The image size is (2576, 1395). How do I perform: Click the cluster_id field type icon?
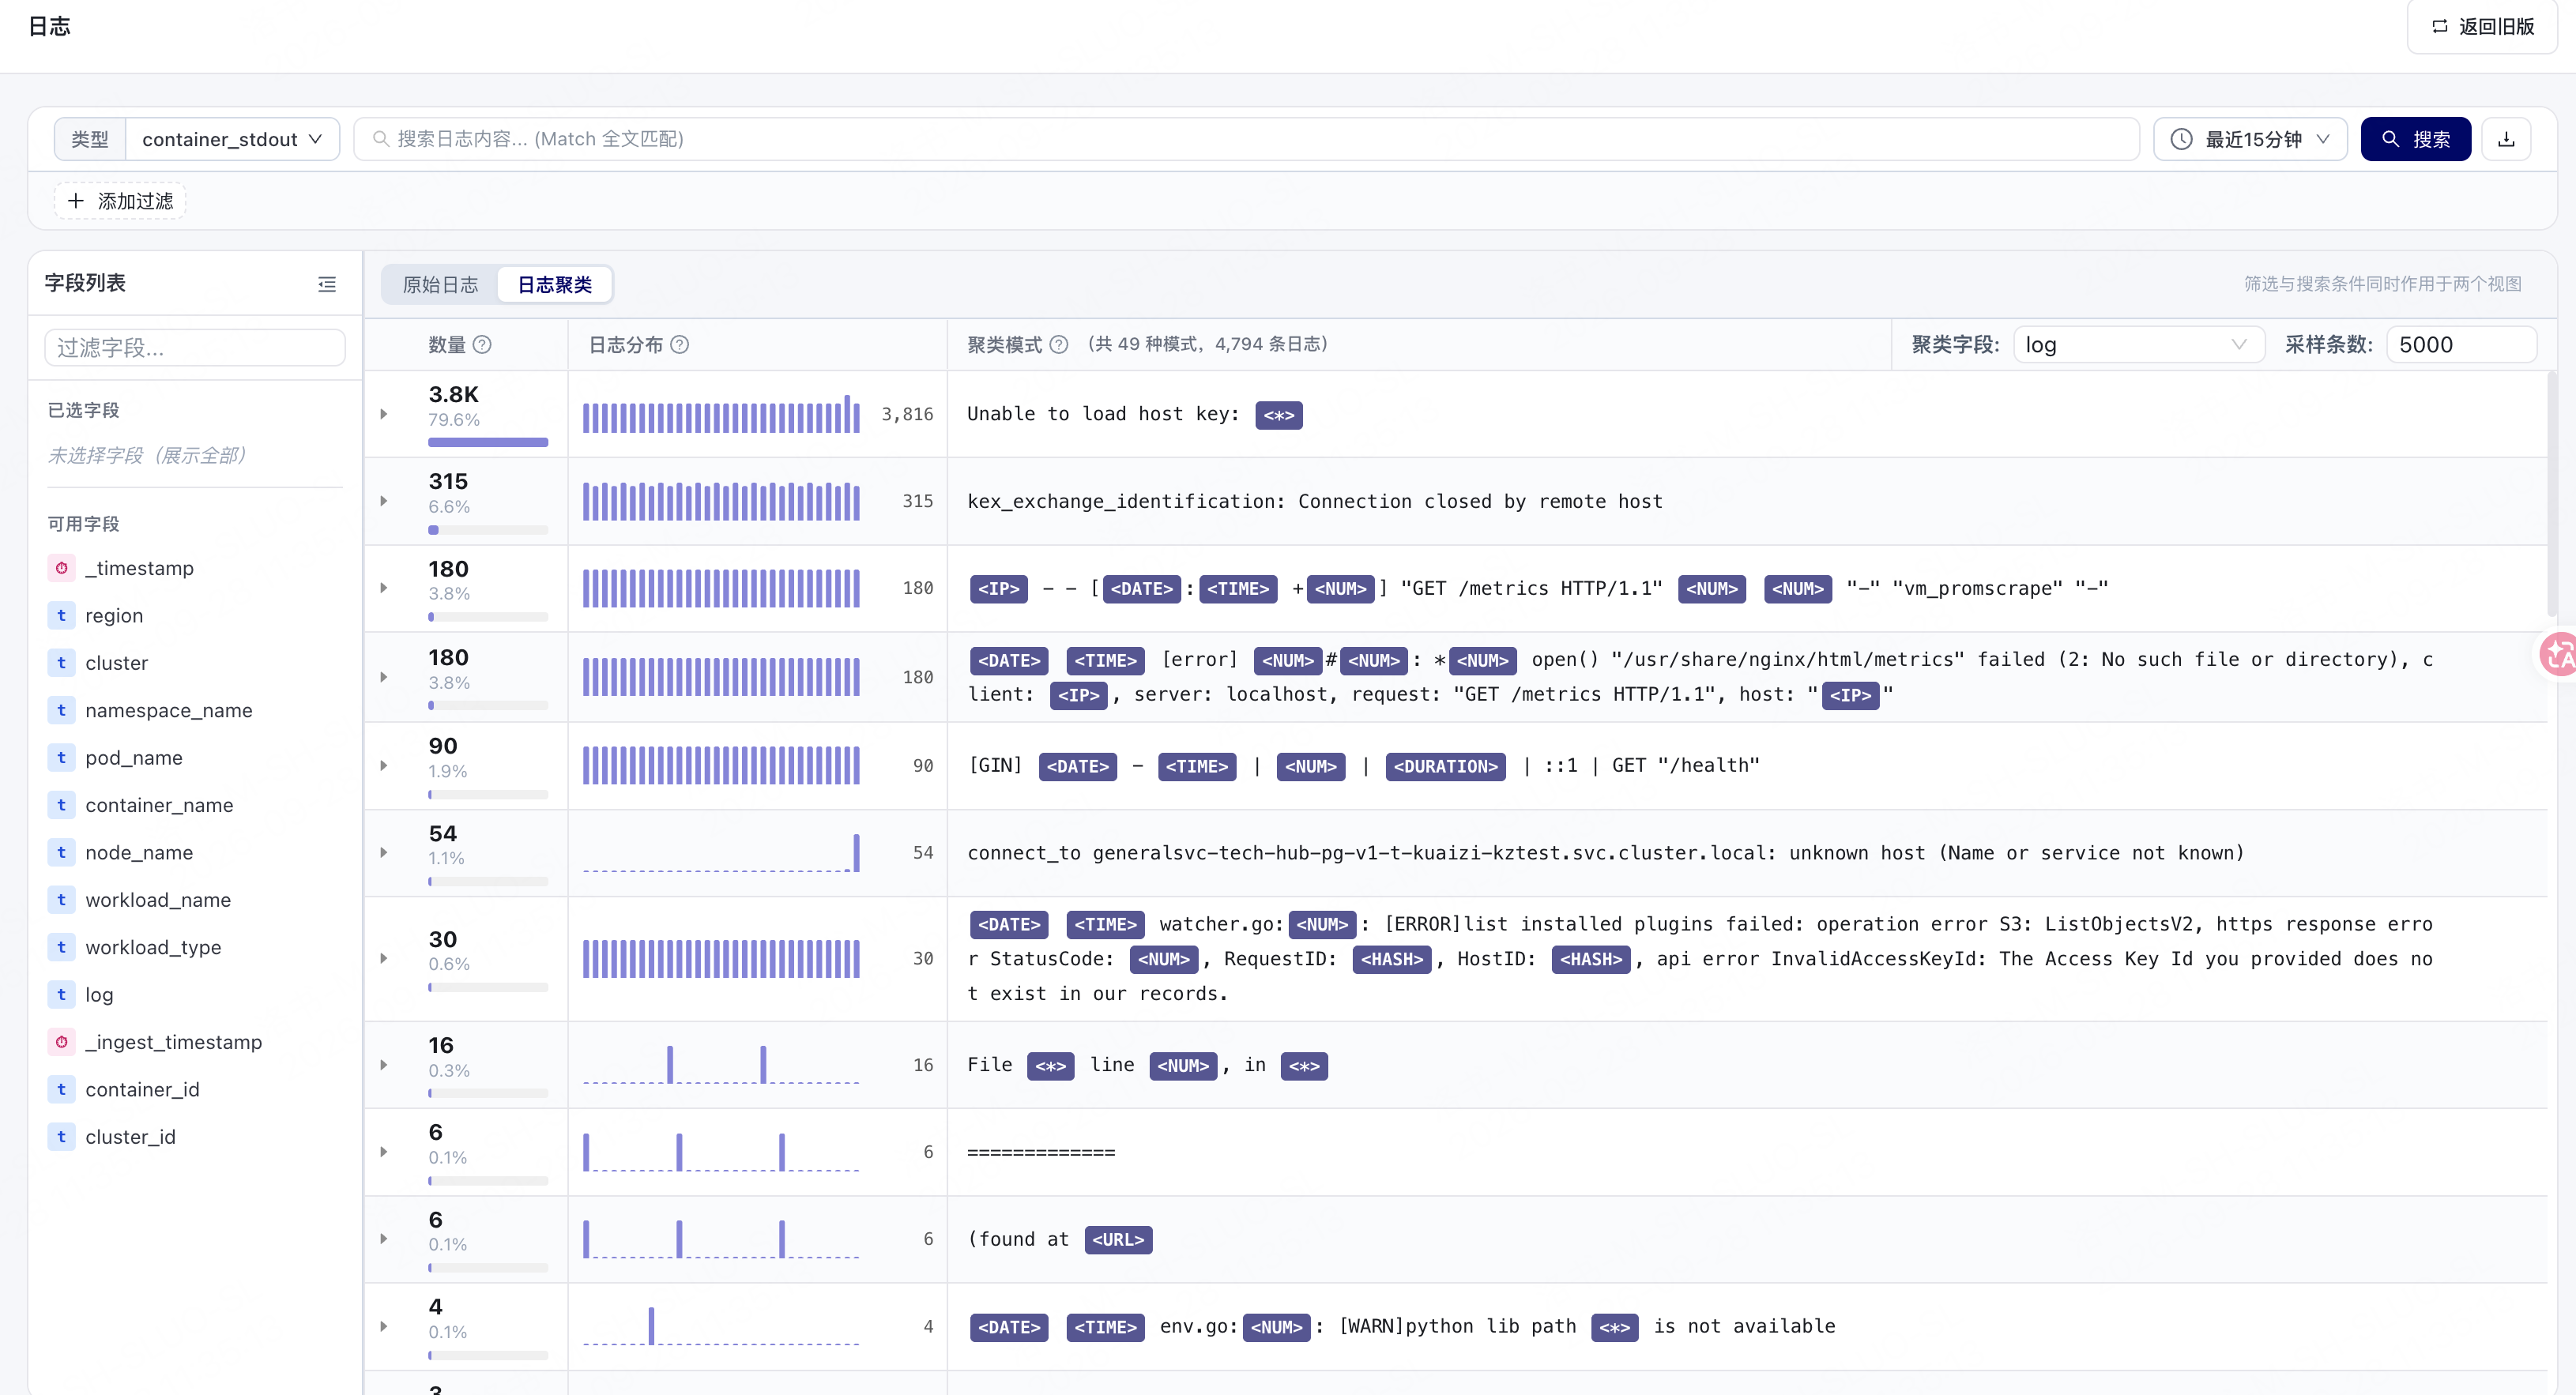pos(61,1137)
